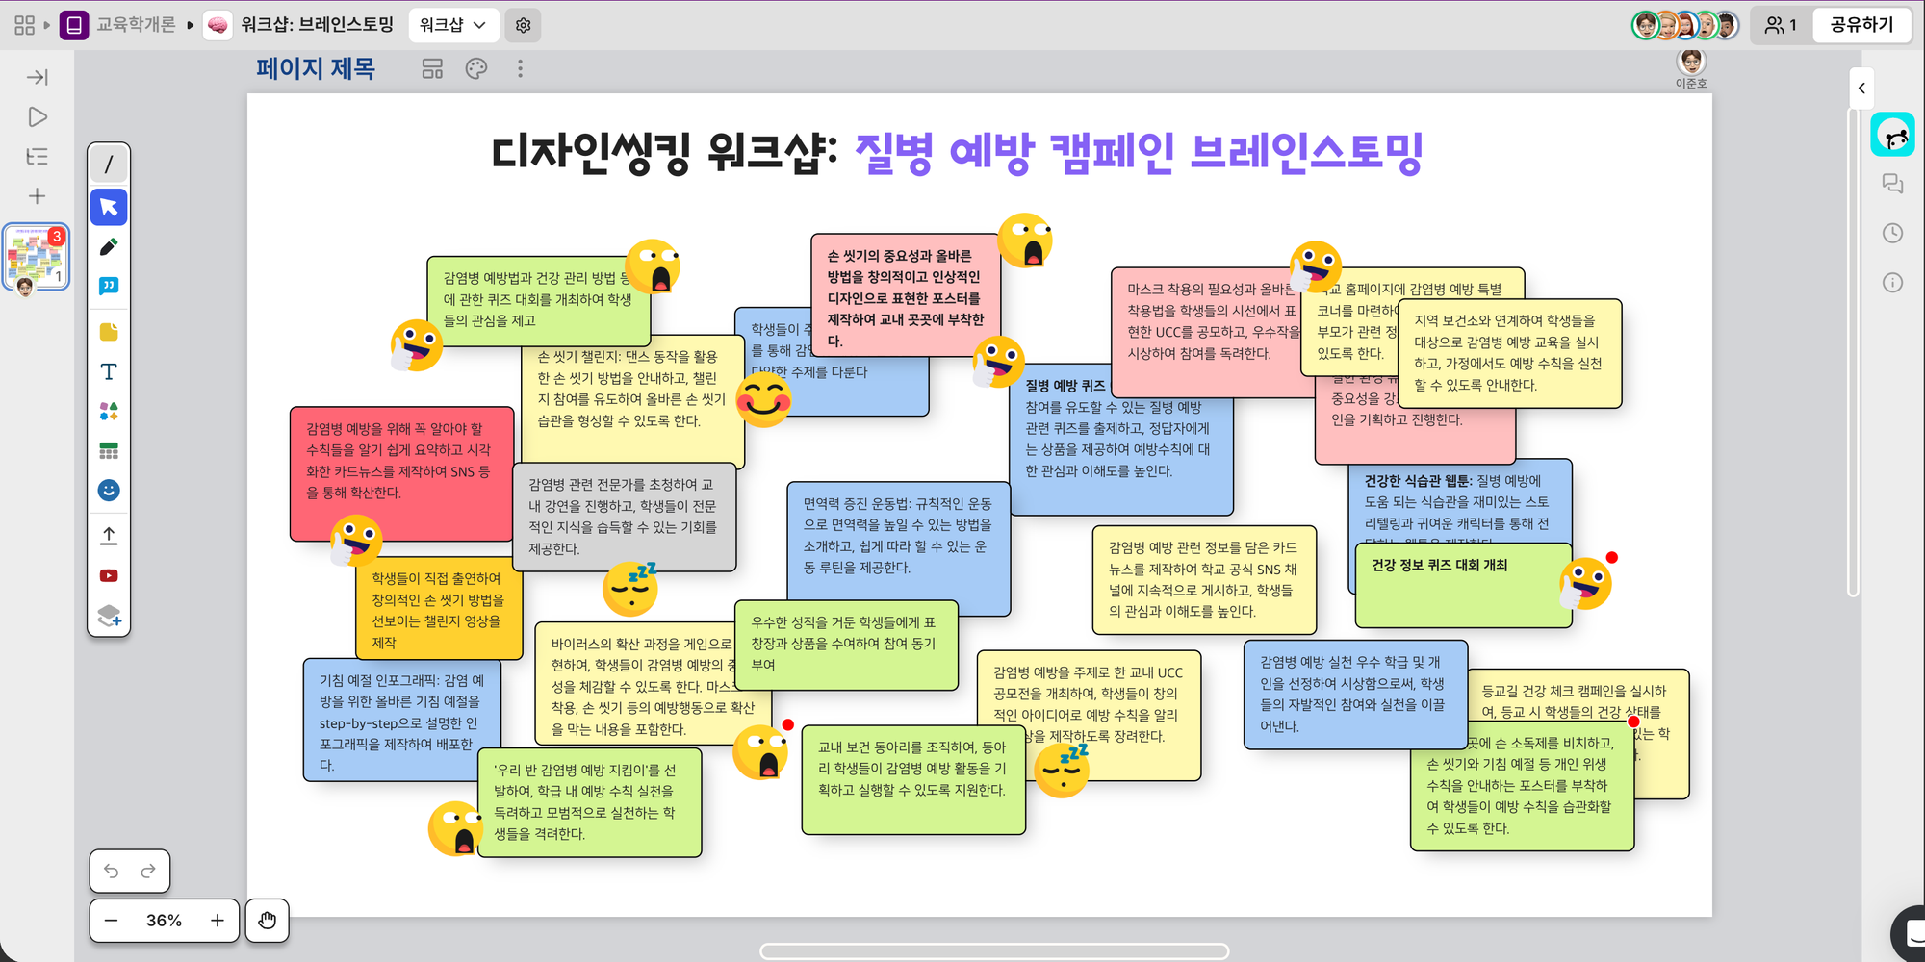The height and width of the screenshot is (962, 1925).
Task: Select the text tool
Action: click(x=109, y=372)
